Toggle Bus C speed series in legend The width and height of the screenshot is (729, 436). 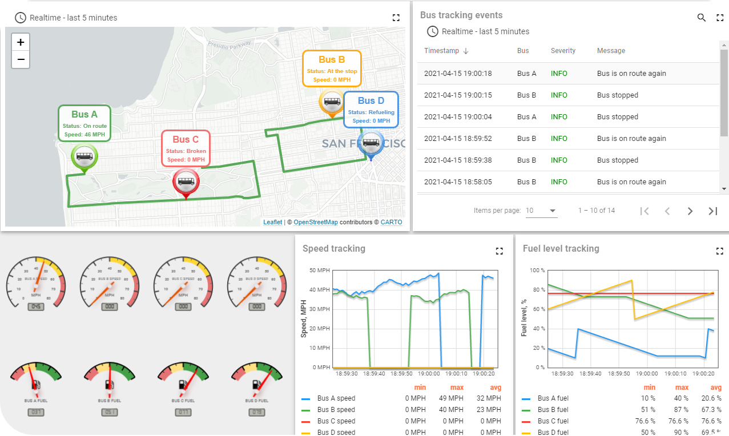(336, 421)
